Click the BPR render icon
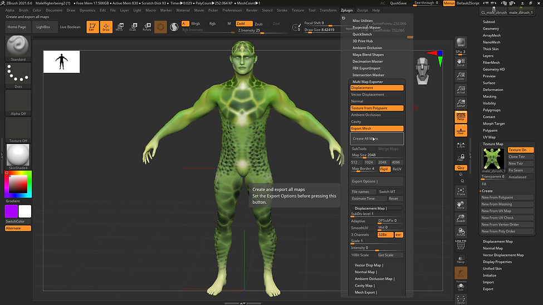Screen dimensions: 543x305 (x=461, y=43)
